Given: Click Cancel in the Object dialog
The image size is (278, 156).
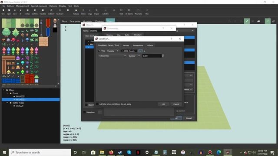Looking at the screenshot, I should 189,118.
